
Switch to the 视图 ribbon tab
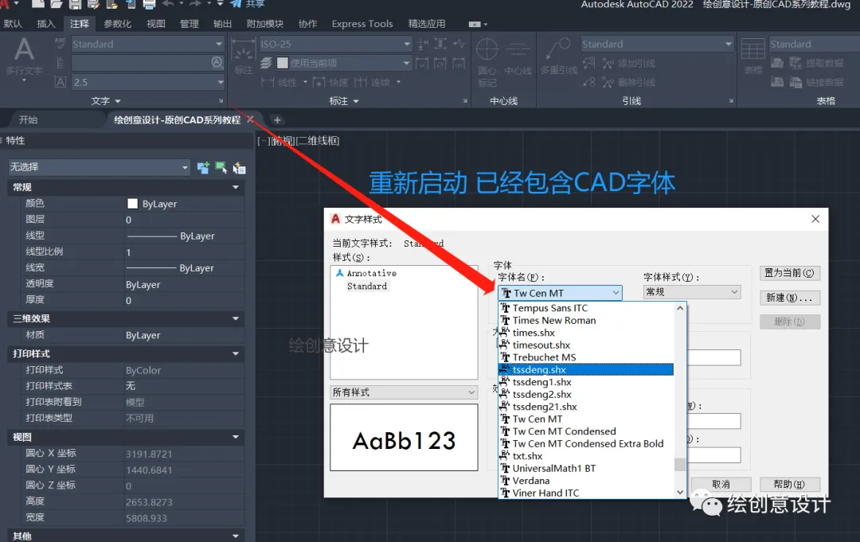click(x=156, y=24)
